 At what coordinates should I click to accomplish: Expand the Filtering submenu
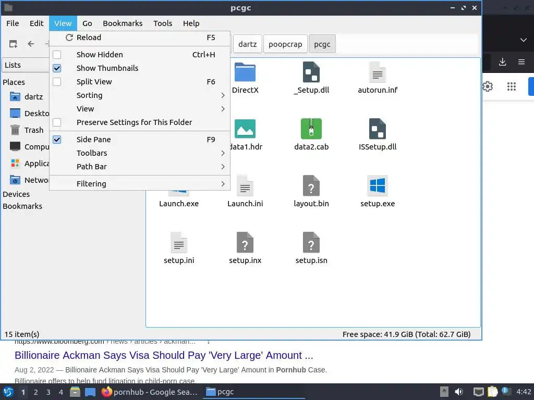click(x=140, y=184)
